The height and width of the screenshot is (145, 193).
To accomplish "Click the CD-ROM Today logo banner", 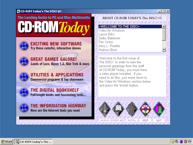I will click(54, 25).
